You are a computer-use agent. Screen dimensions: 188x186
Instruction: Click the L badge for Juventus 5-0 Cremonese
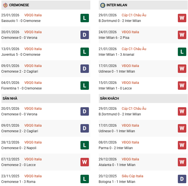point(85,52)
